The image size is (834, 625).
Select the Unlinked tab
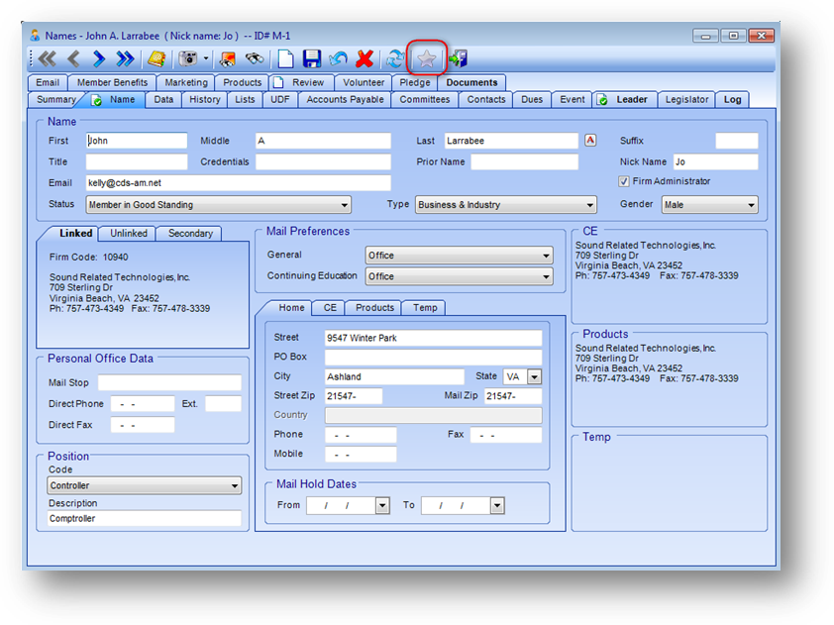point(129,234)
